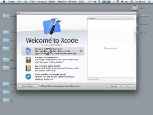This screenshot has height=115, width=153.
Task: Select Learn about using Xcode
Action: tap(53, 68)
